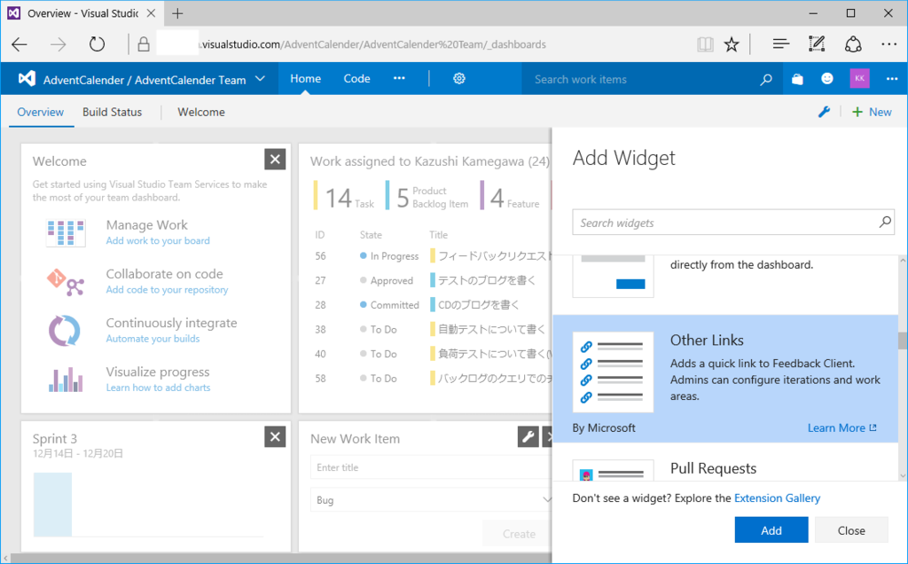This screenshot has width=908, height=564.
Task: Open the browser More actions ellipsis
Action: 888,44
